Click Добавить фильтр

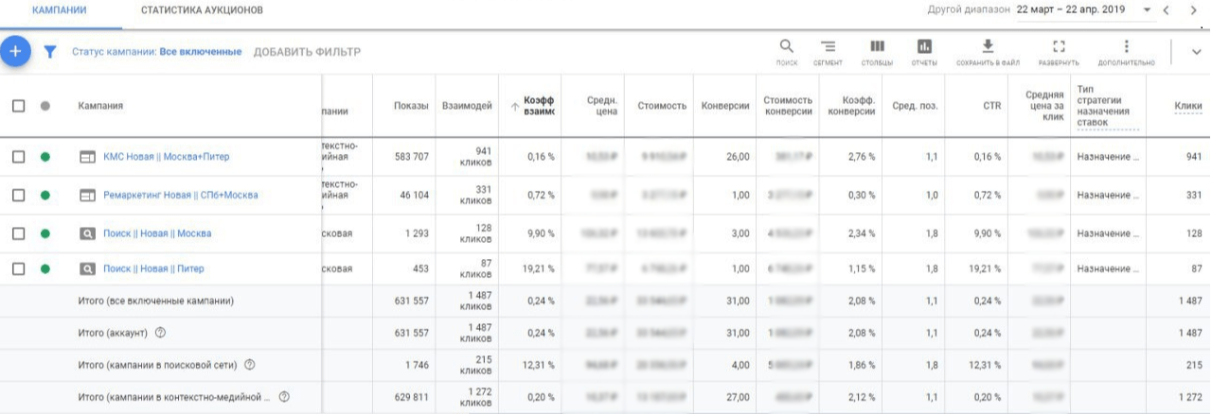point(307,52)
